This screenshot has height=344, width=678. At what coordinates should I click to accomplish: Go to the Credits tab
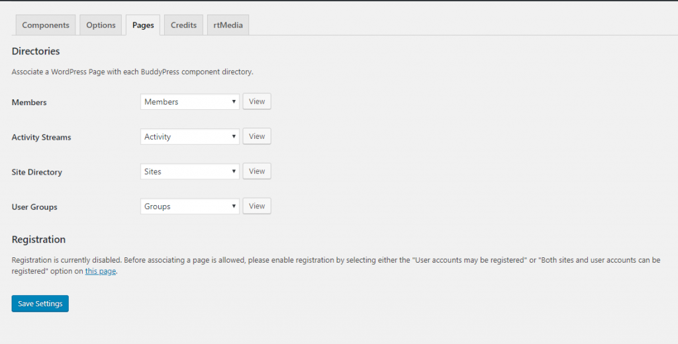183,25
